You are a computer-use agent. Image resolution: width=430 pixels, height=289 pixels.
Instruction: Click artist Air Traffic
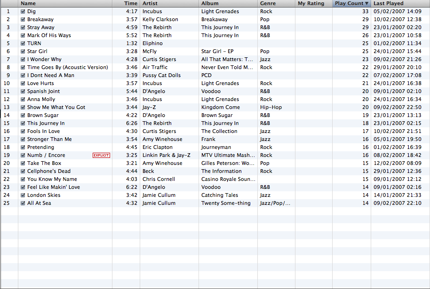[155, 67]
